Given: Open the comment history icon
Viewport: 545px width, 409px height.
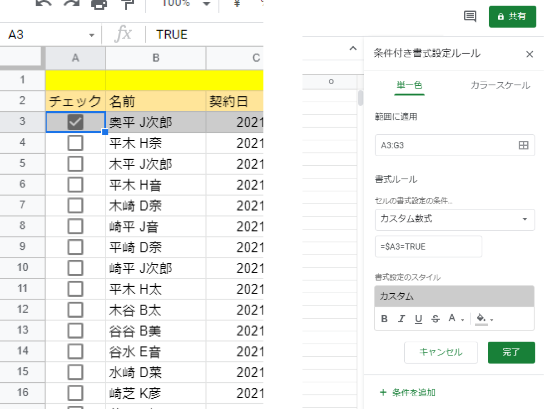Looking at the screenshot, I should click(x=471, y=16).
